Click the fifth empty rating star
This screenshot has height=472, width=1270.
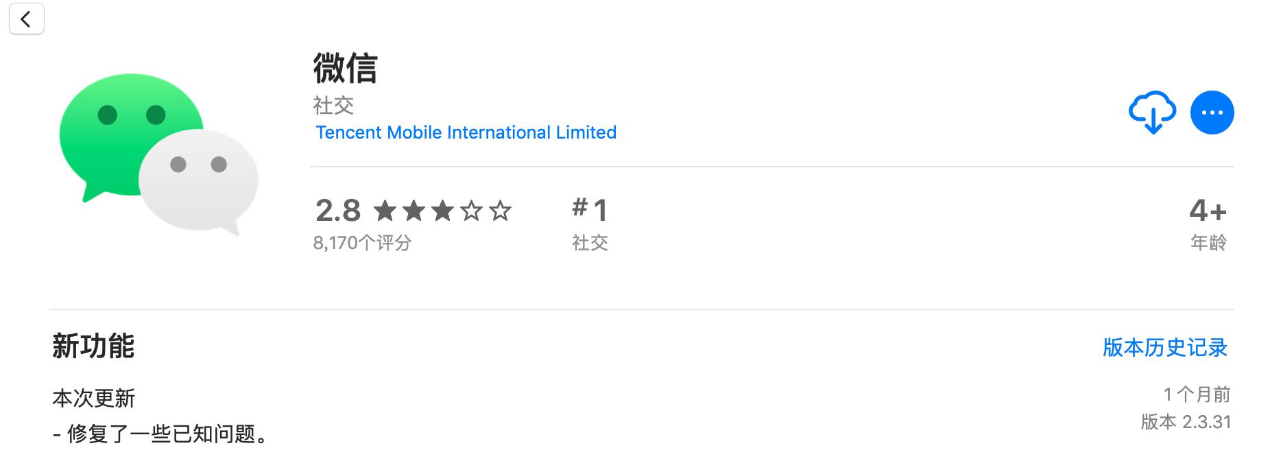(x=500, y=211)
